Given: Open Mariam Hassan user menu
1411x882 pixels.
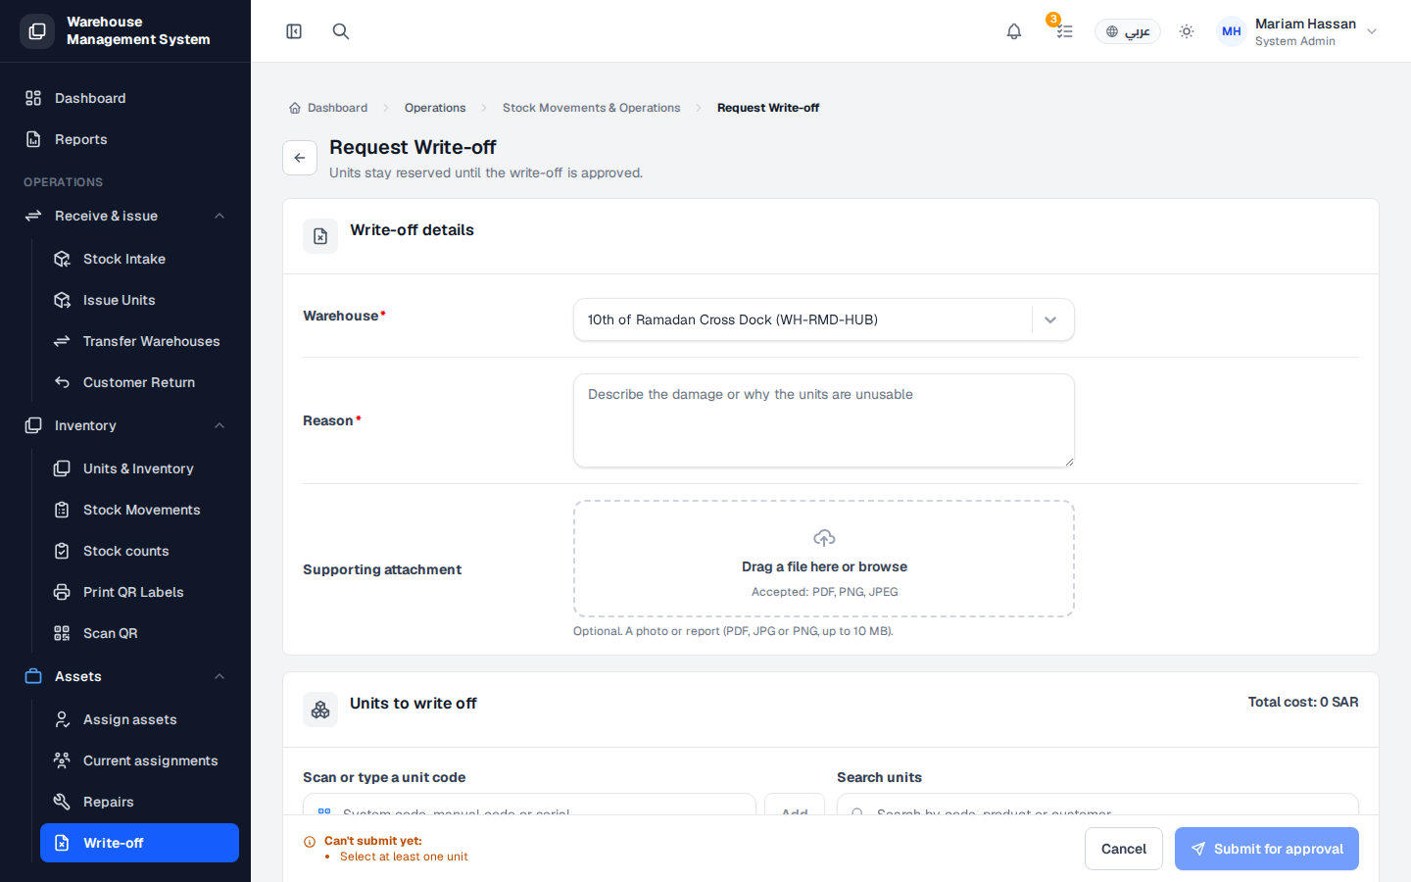Looking at the screenshot, I should 1297,31.
